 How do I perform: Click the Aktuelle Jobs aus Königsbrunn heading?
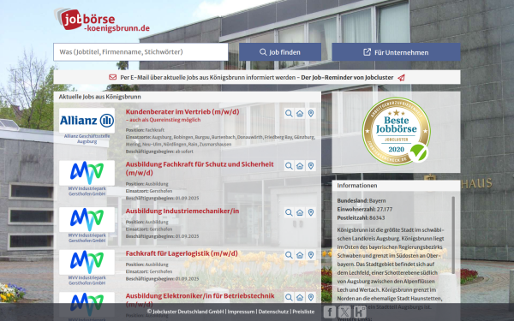pos(100,97)
